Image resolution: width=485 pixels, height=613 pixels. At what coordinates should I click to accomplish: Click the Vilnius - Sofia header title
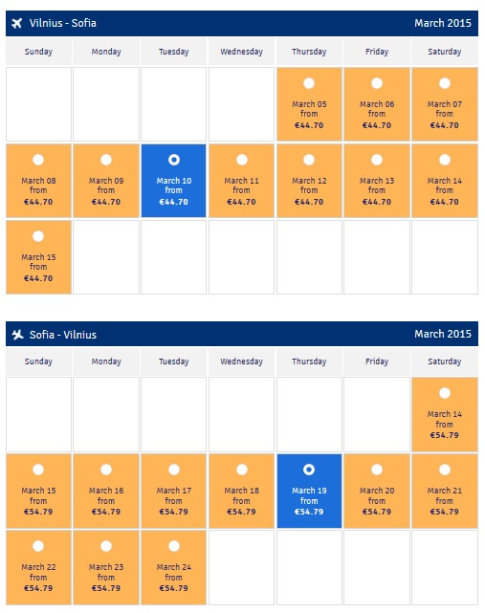pyautogui.click(x=62, y=23)
